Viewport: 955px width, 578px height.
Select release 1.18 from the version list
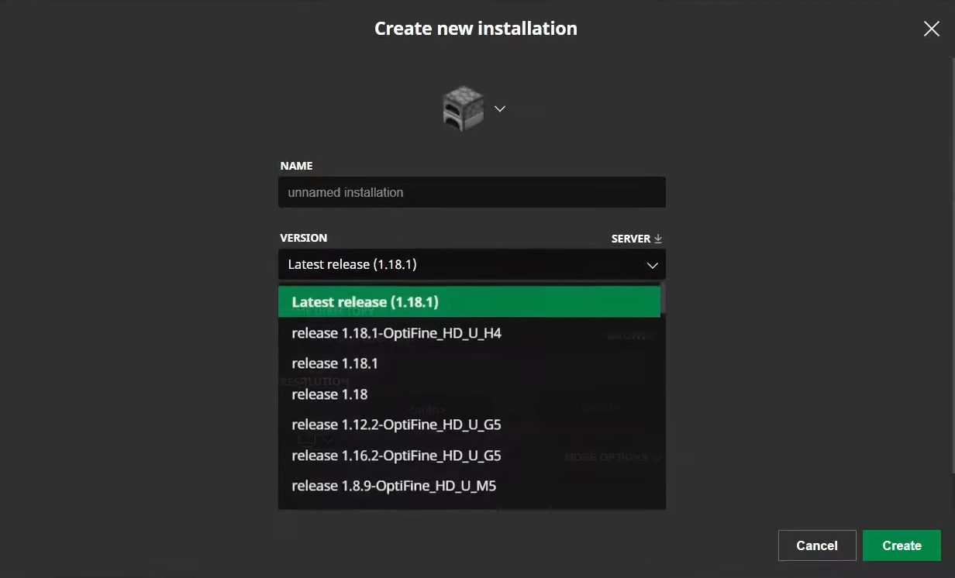pyautogui.click(x=329, y=394)
